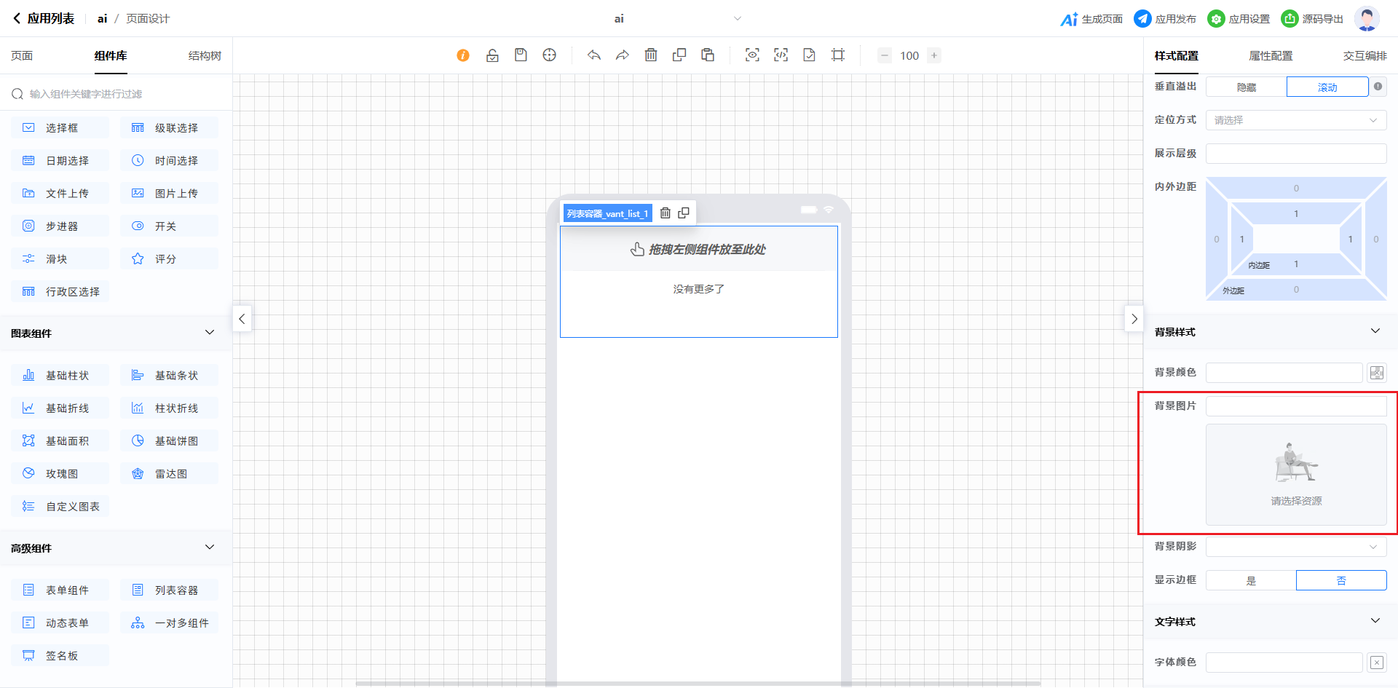Image resolution: width=1398 pixels, height=688 pixels.
Task: Open the 定位方式 dropdown
Action: pos(1295,120)
